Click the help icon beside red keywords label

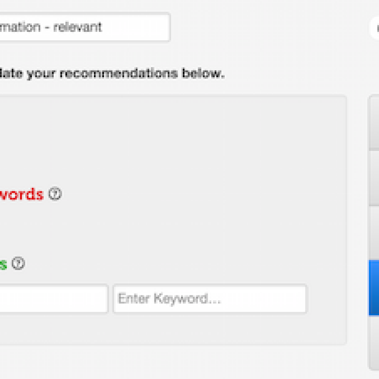coord(55,194)
